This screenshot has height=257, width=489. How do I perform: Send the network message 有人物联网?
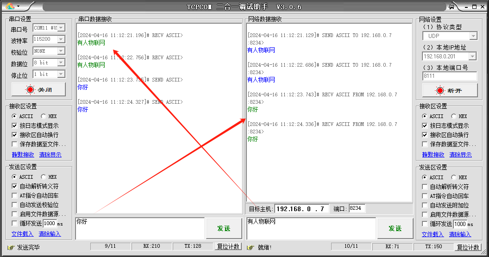click(395, 228)
